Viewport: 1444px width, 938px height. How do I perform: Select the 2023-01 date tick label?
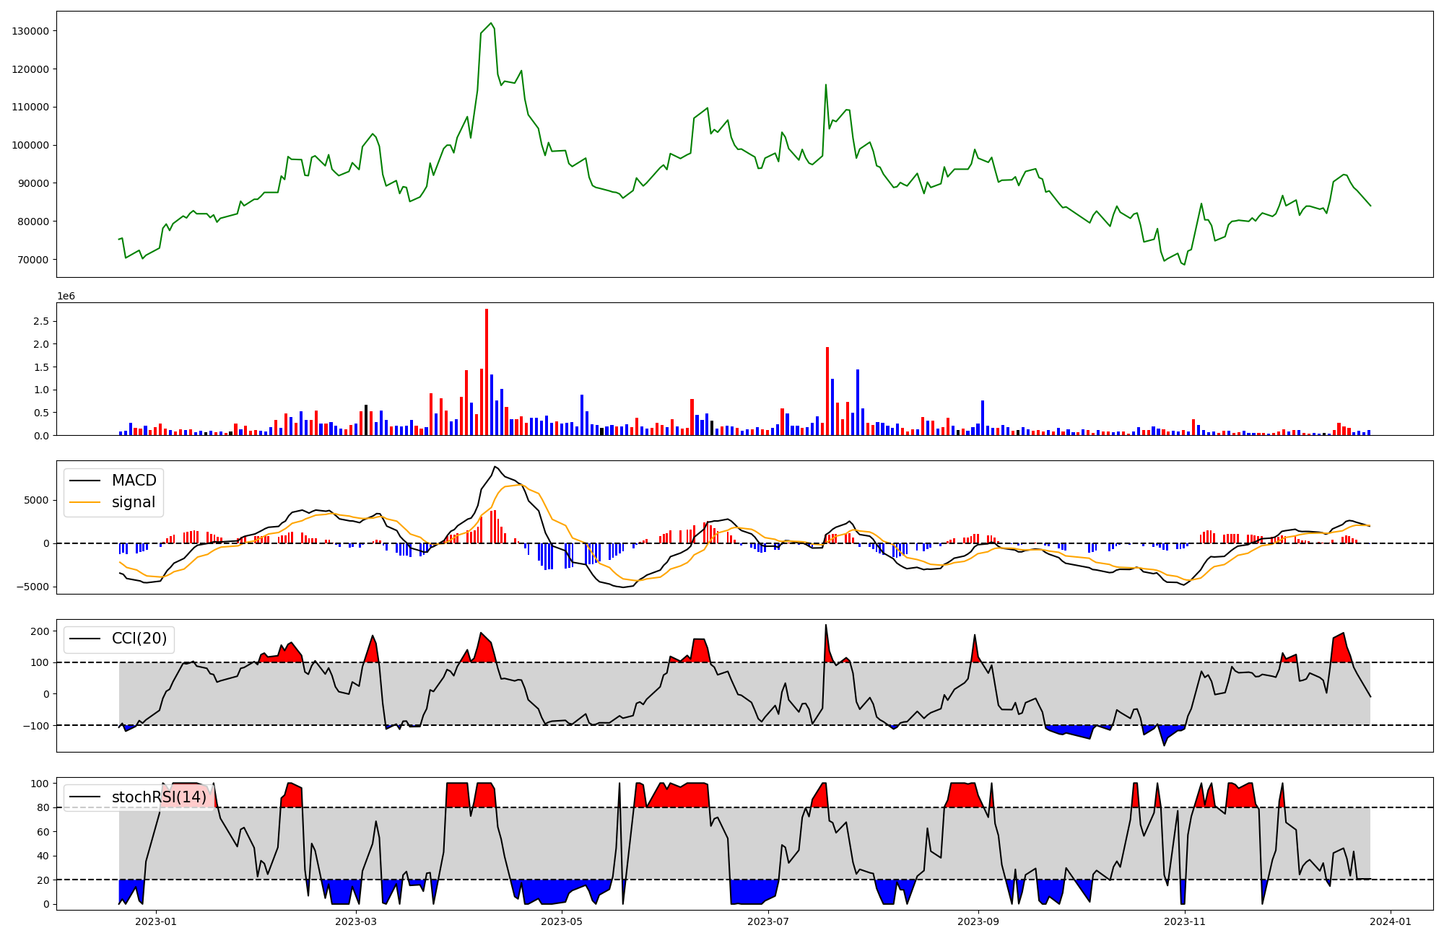(x=156, y=921)
